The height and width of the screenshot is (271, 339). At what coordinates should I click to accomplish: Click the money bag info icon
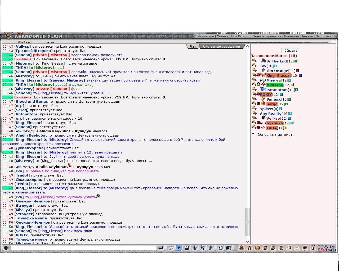(249, 248)
